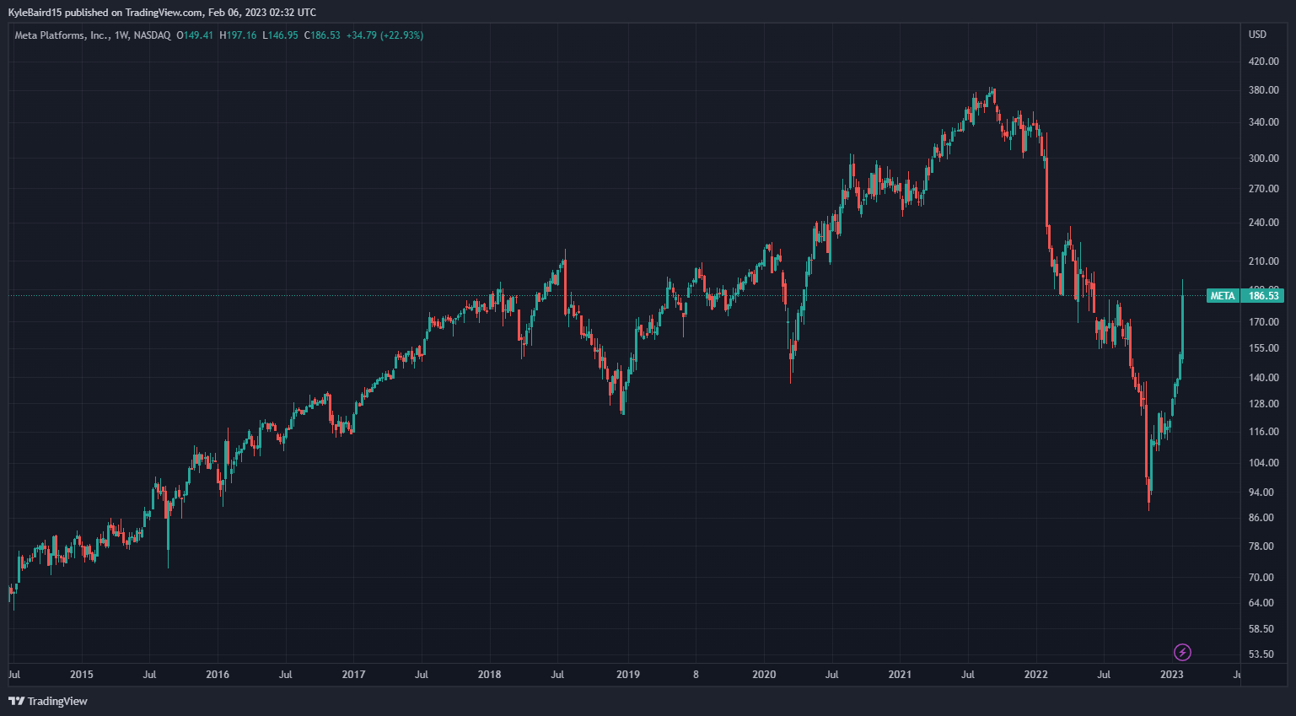Click the 64.00 price axis label

pos(1263,603)
